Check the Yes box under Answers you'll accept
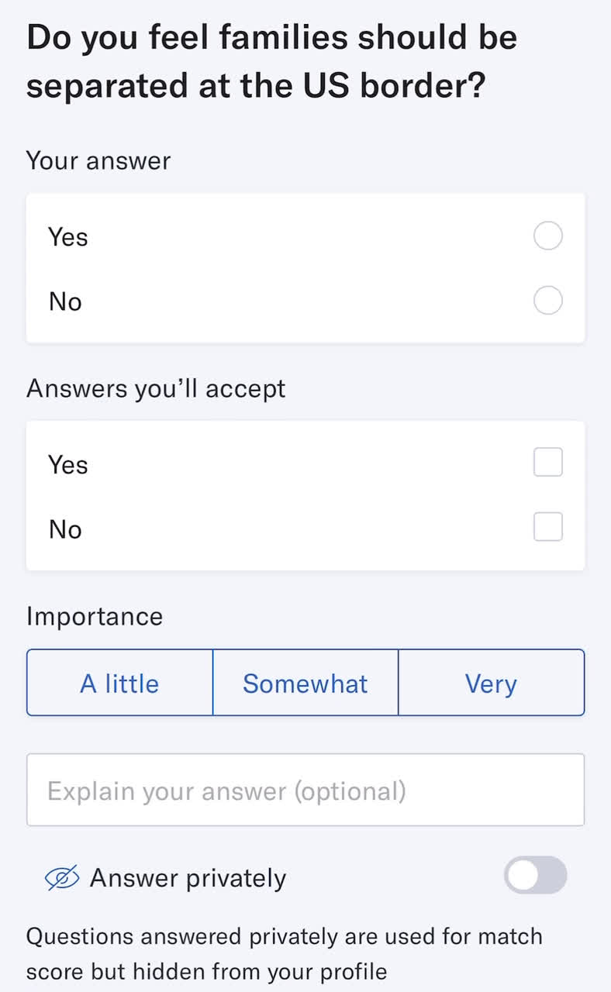Viewport: 611px width, 992px height. tap(547, 463)
